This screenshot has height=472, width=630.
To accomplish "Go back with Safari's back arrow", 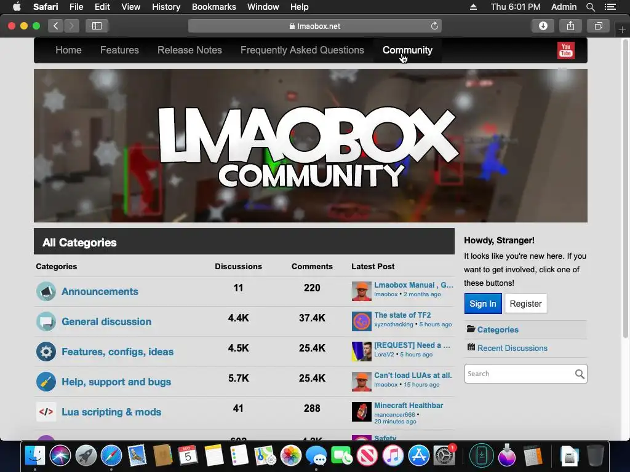I will pos(56,26).
